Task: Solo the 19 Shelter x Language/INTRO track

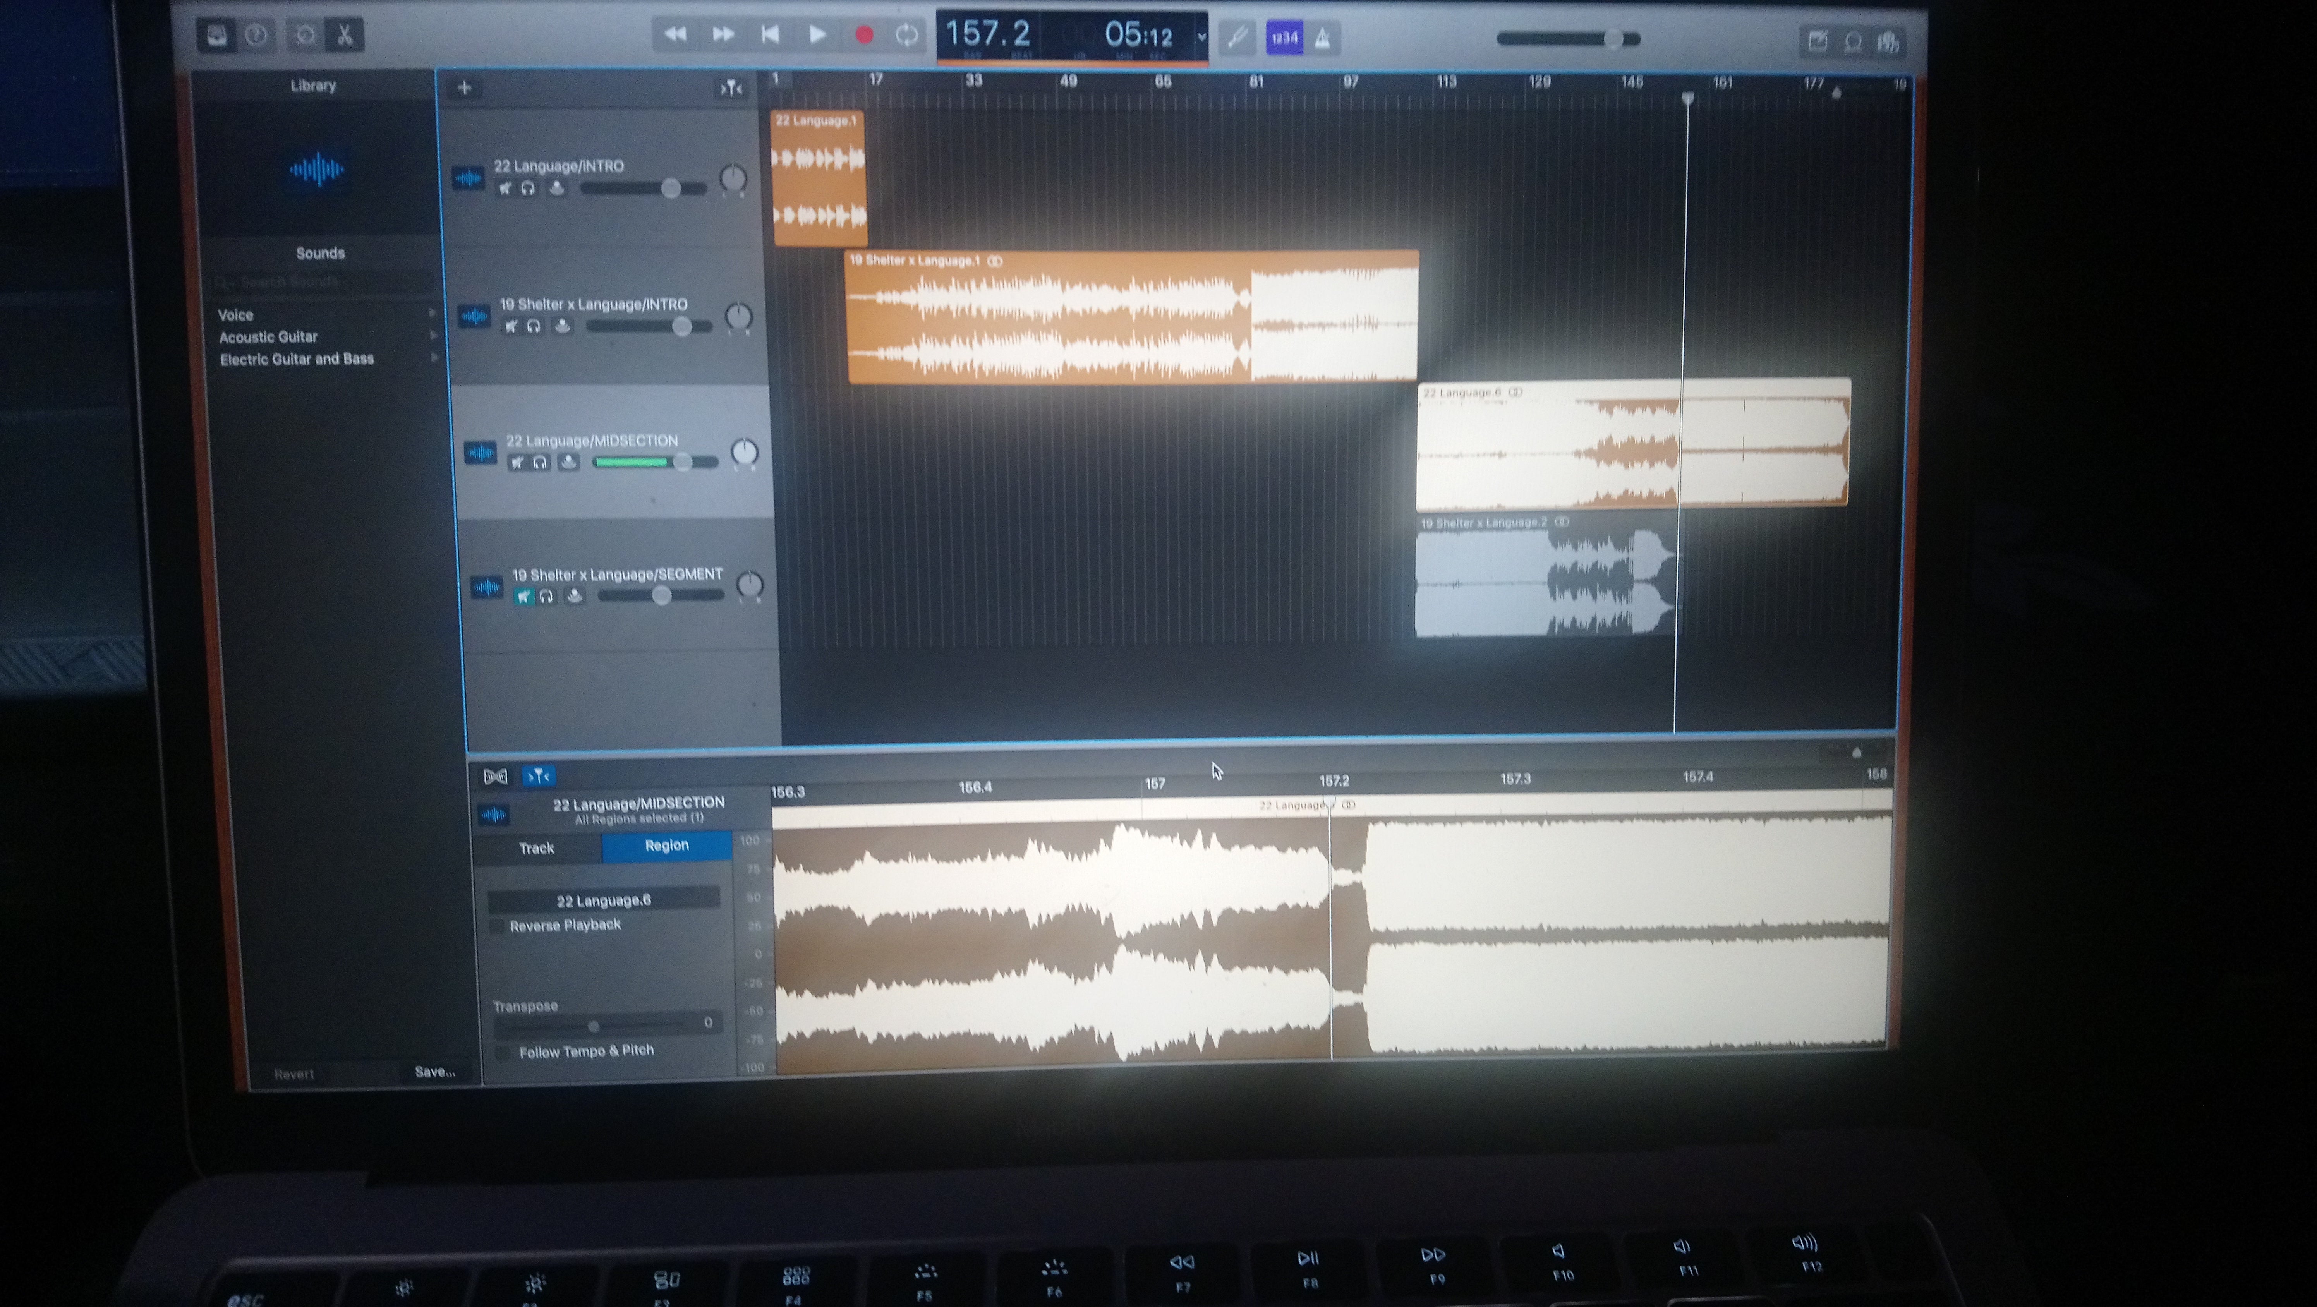Action: click(534, 326)
